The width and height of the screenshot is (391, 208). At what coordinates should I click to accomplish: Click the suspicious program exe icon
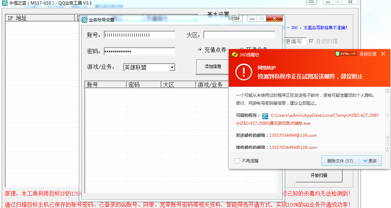click(x=265, y=116)
